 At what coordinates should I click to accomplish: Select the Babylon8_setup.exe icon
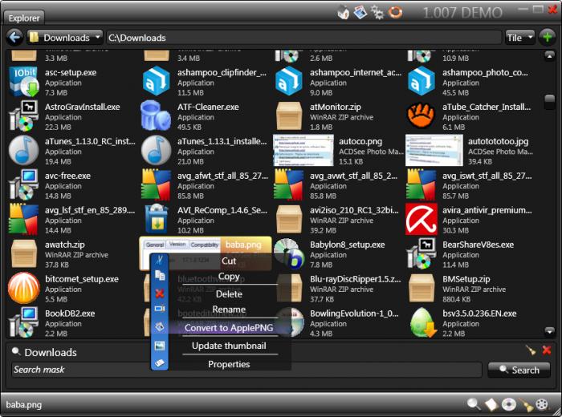pyautogui.click(x=289, y=253)
